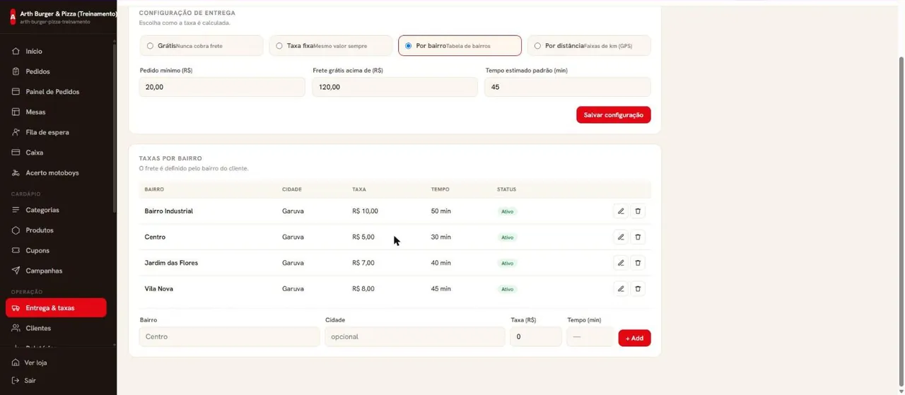The height and width of the screenshot is (395, 905).
Task: Select the Grátis delivery option
Action: pos(202,46)
